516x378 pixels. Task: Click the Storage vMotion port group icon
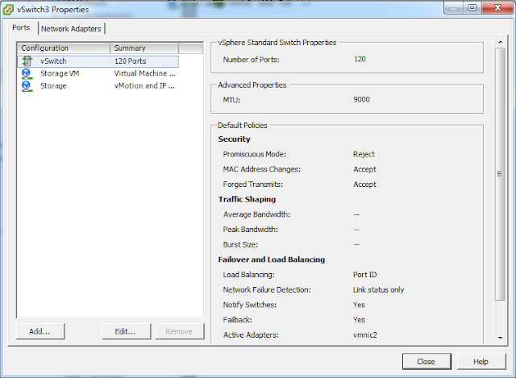pyautogui.click(x=27, y=86)
